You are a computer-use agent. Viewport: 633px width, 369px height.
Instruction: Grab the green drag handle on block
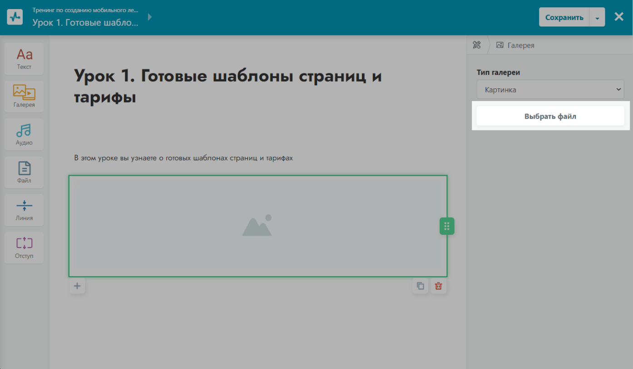tap(447, 226)
